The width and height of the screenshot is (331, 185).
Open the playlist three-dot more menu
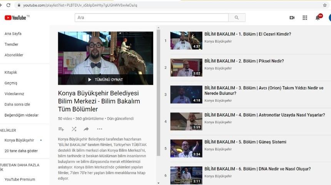99,129
